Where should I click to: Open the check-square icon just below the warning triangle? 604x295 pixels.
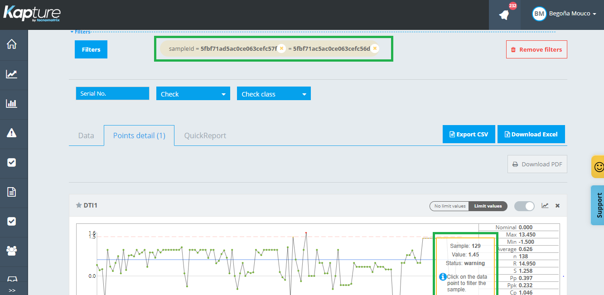[x=12, y=162]
